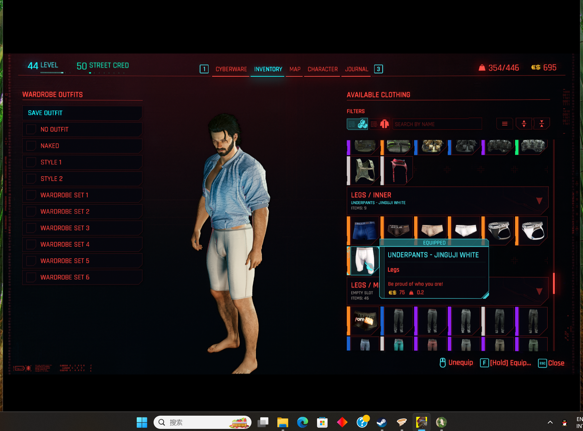583x431 pixels.
Task: Collapse the Legs / Middle category arrow
Action: point(539,291)
